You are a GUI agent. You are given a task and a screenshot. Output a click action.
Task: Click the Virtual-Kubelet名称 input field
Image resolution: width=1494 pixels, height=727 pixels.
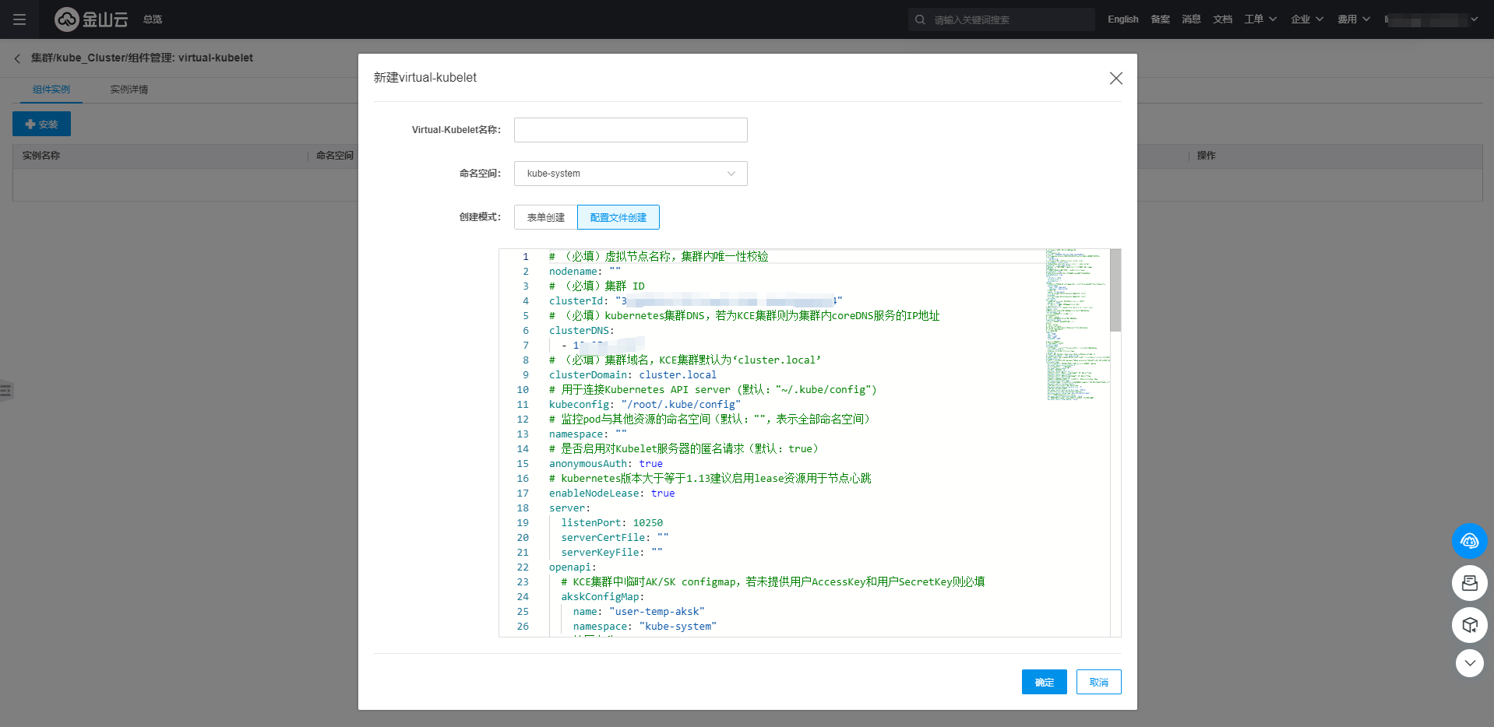tap(630, 130)
